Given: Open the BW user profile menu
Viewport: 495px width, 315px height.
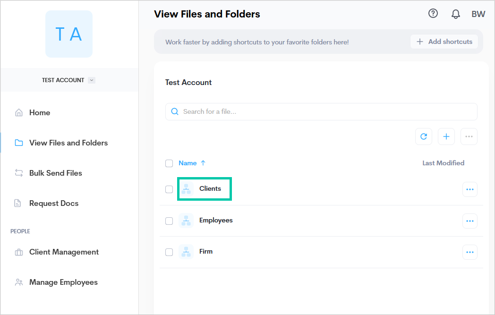Looking at the screenshot, I should pos(478,14).
